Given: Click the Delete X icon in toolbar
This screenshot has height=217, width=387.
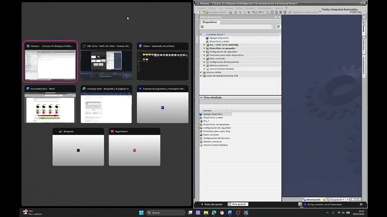Looking at the screenshot, I should click(249, 12).
